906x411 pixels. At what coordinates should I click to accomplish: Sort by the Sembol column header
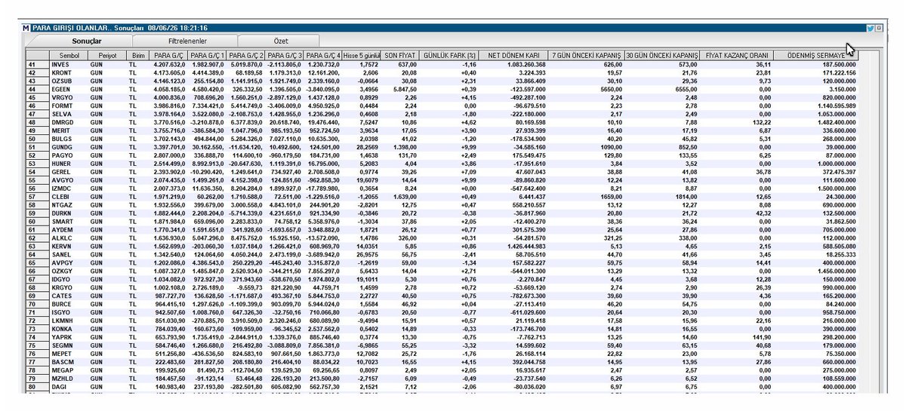tap(69, 56)
